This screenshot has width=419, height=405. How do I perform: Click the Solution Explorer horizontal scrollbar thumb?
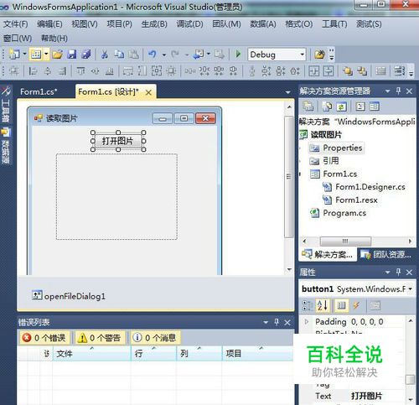tap(345, 241)
